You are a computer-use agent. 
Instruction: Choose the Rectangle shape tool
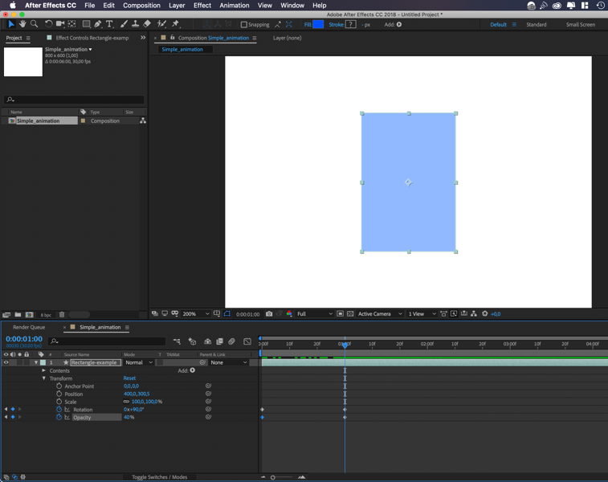pos(86,24)
